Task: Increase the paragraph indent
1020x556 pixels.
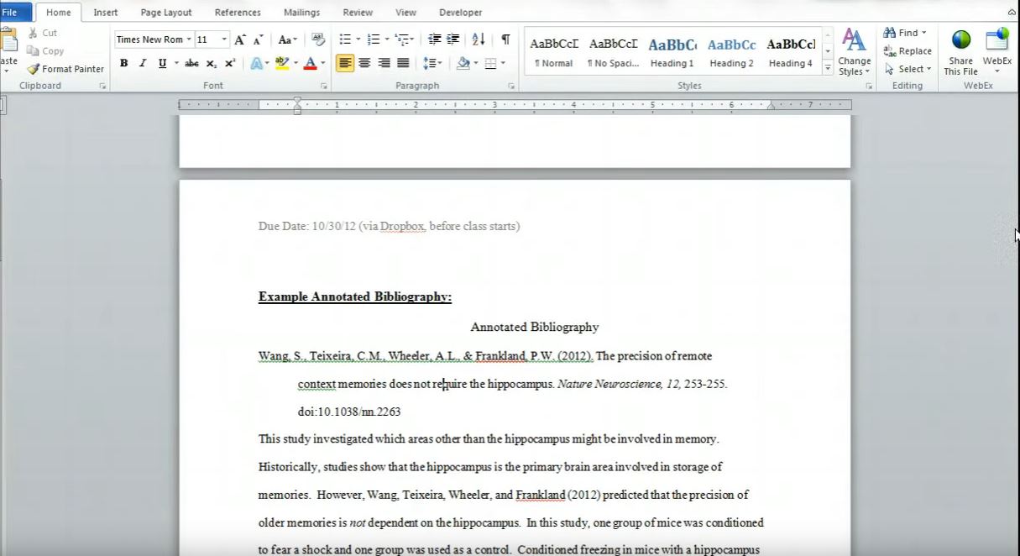Action: [x=453, y=39]
